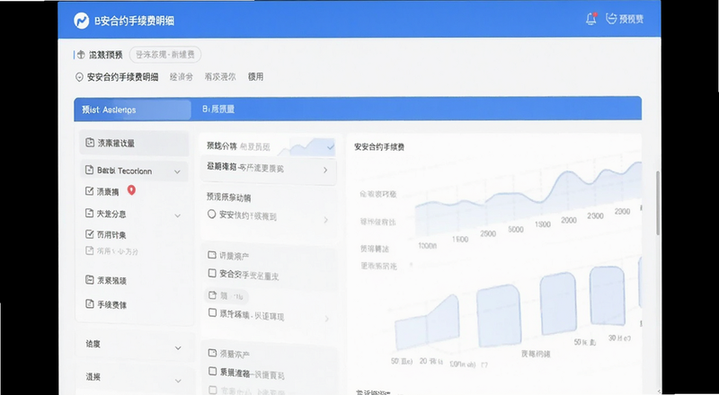Switch to the 预ist Asslertps tab
Image resolution: width=719 pixels, height=395 pixels.
(x=132, y=110)
